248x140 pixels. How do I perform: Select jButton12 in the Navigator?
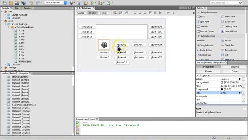point(21,114)
